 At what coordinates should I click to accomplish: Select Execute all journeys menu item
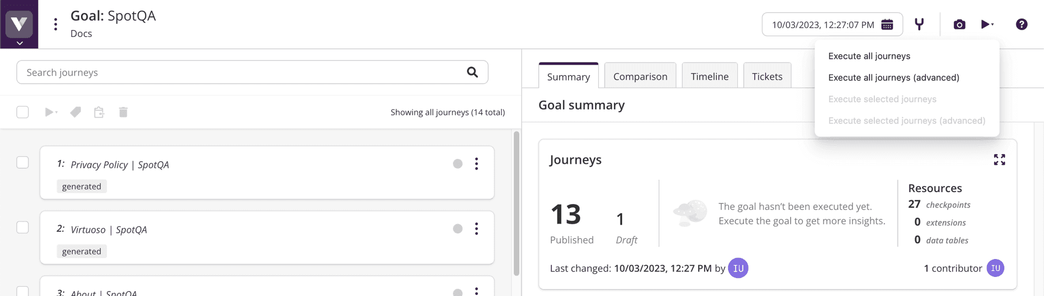(x=869, y=56)
